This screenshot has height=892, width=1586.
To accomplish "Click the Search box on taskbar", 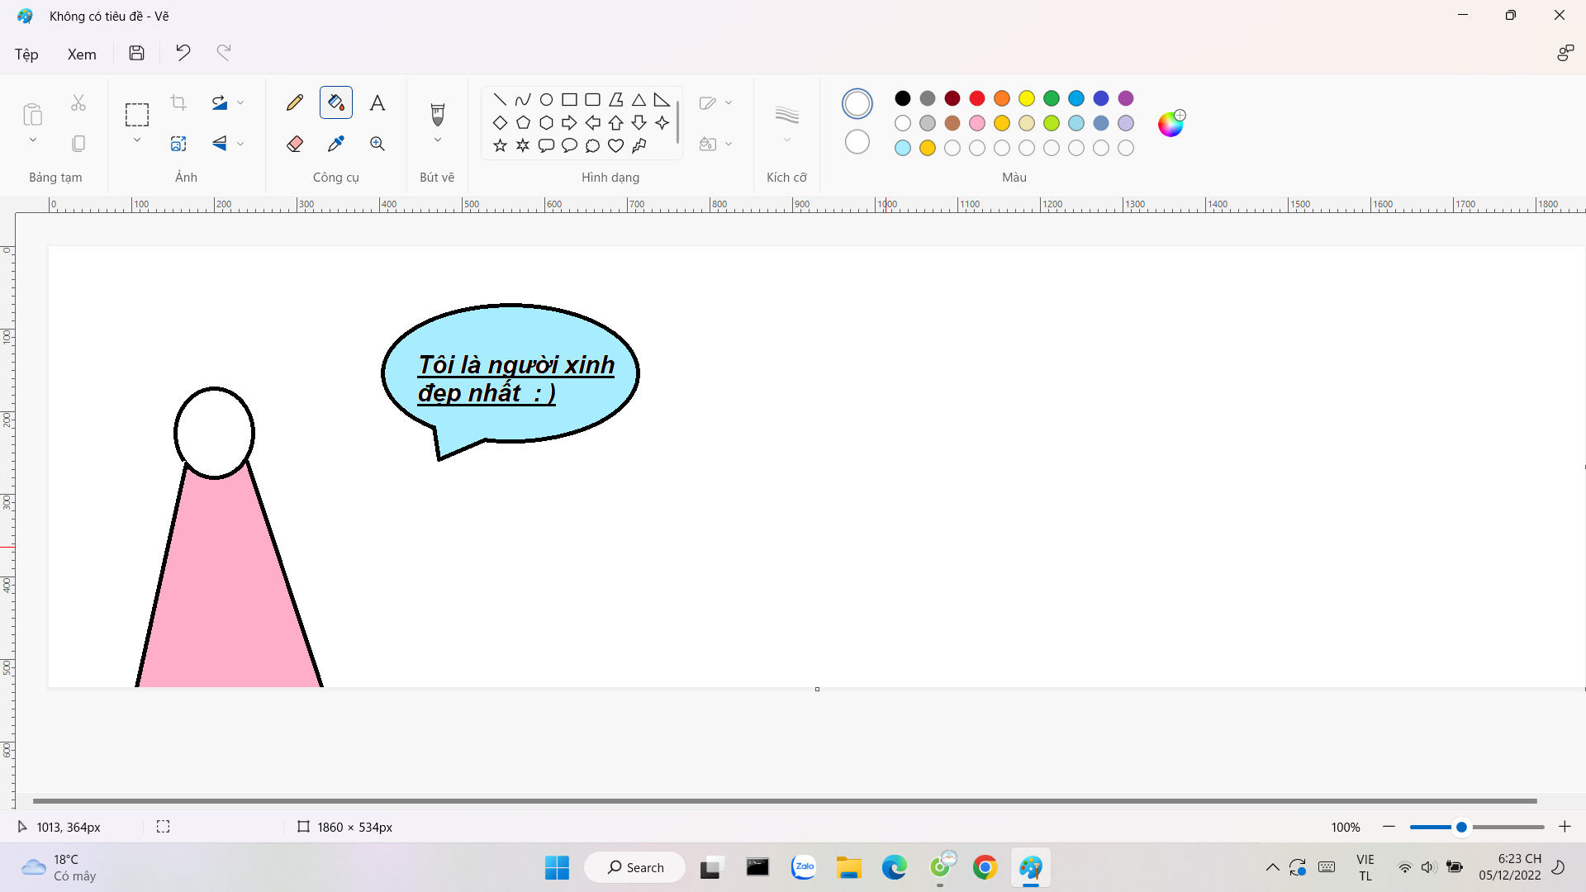I will click(x=635, y=867).
